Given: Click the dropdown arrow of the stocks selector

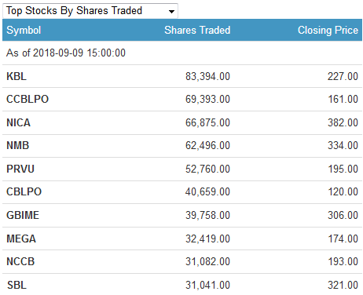Looking at the screenshot, I should [x=171, y=12].
